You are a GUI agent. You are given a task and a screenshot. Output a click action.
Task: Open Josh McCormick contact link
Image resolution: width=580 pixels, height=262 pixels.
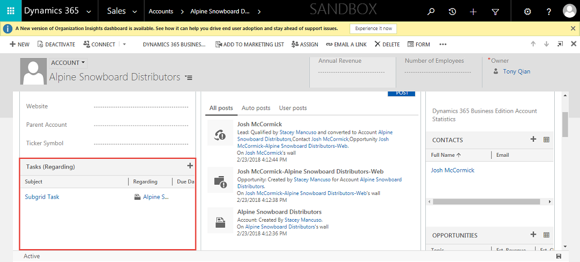point(452,170)
